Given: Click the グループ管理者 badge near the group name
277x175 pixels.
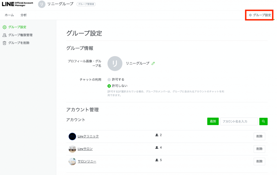Looking at the screenshot, I should tap(86, 4).
